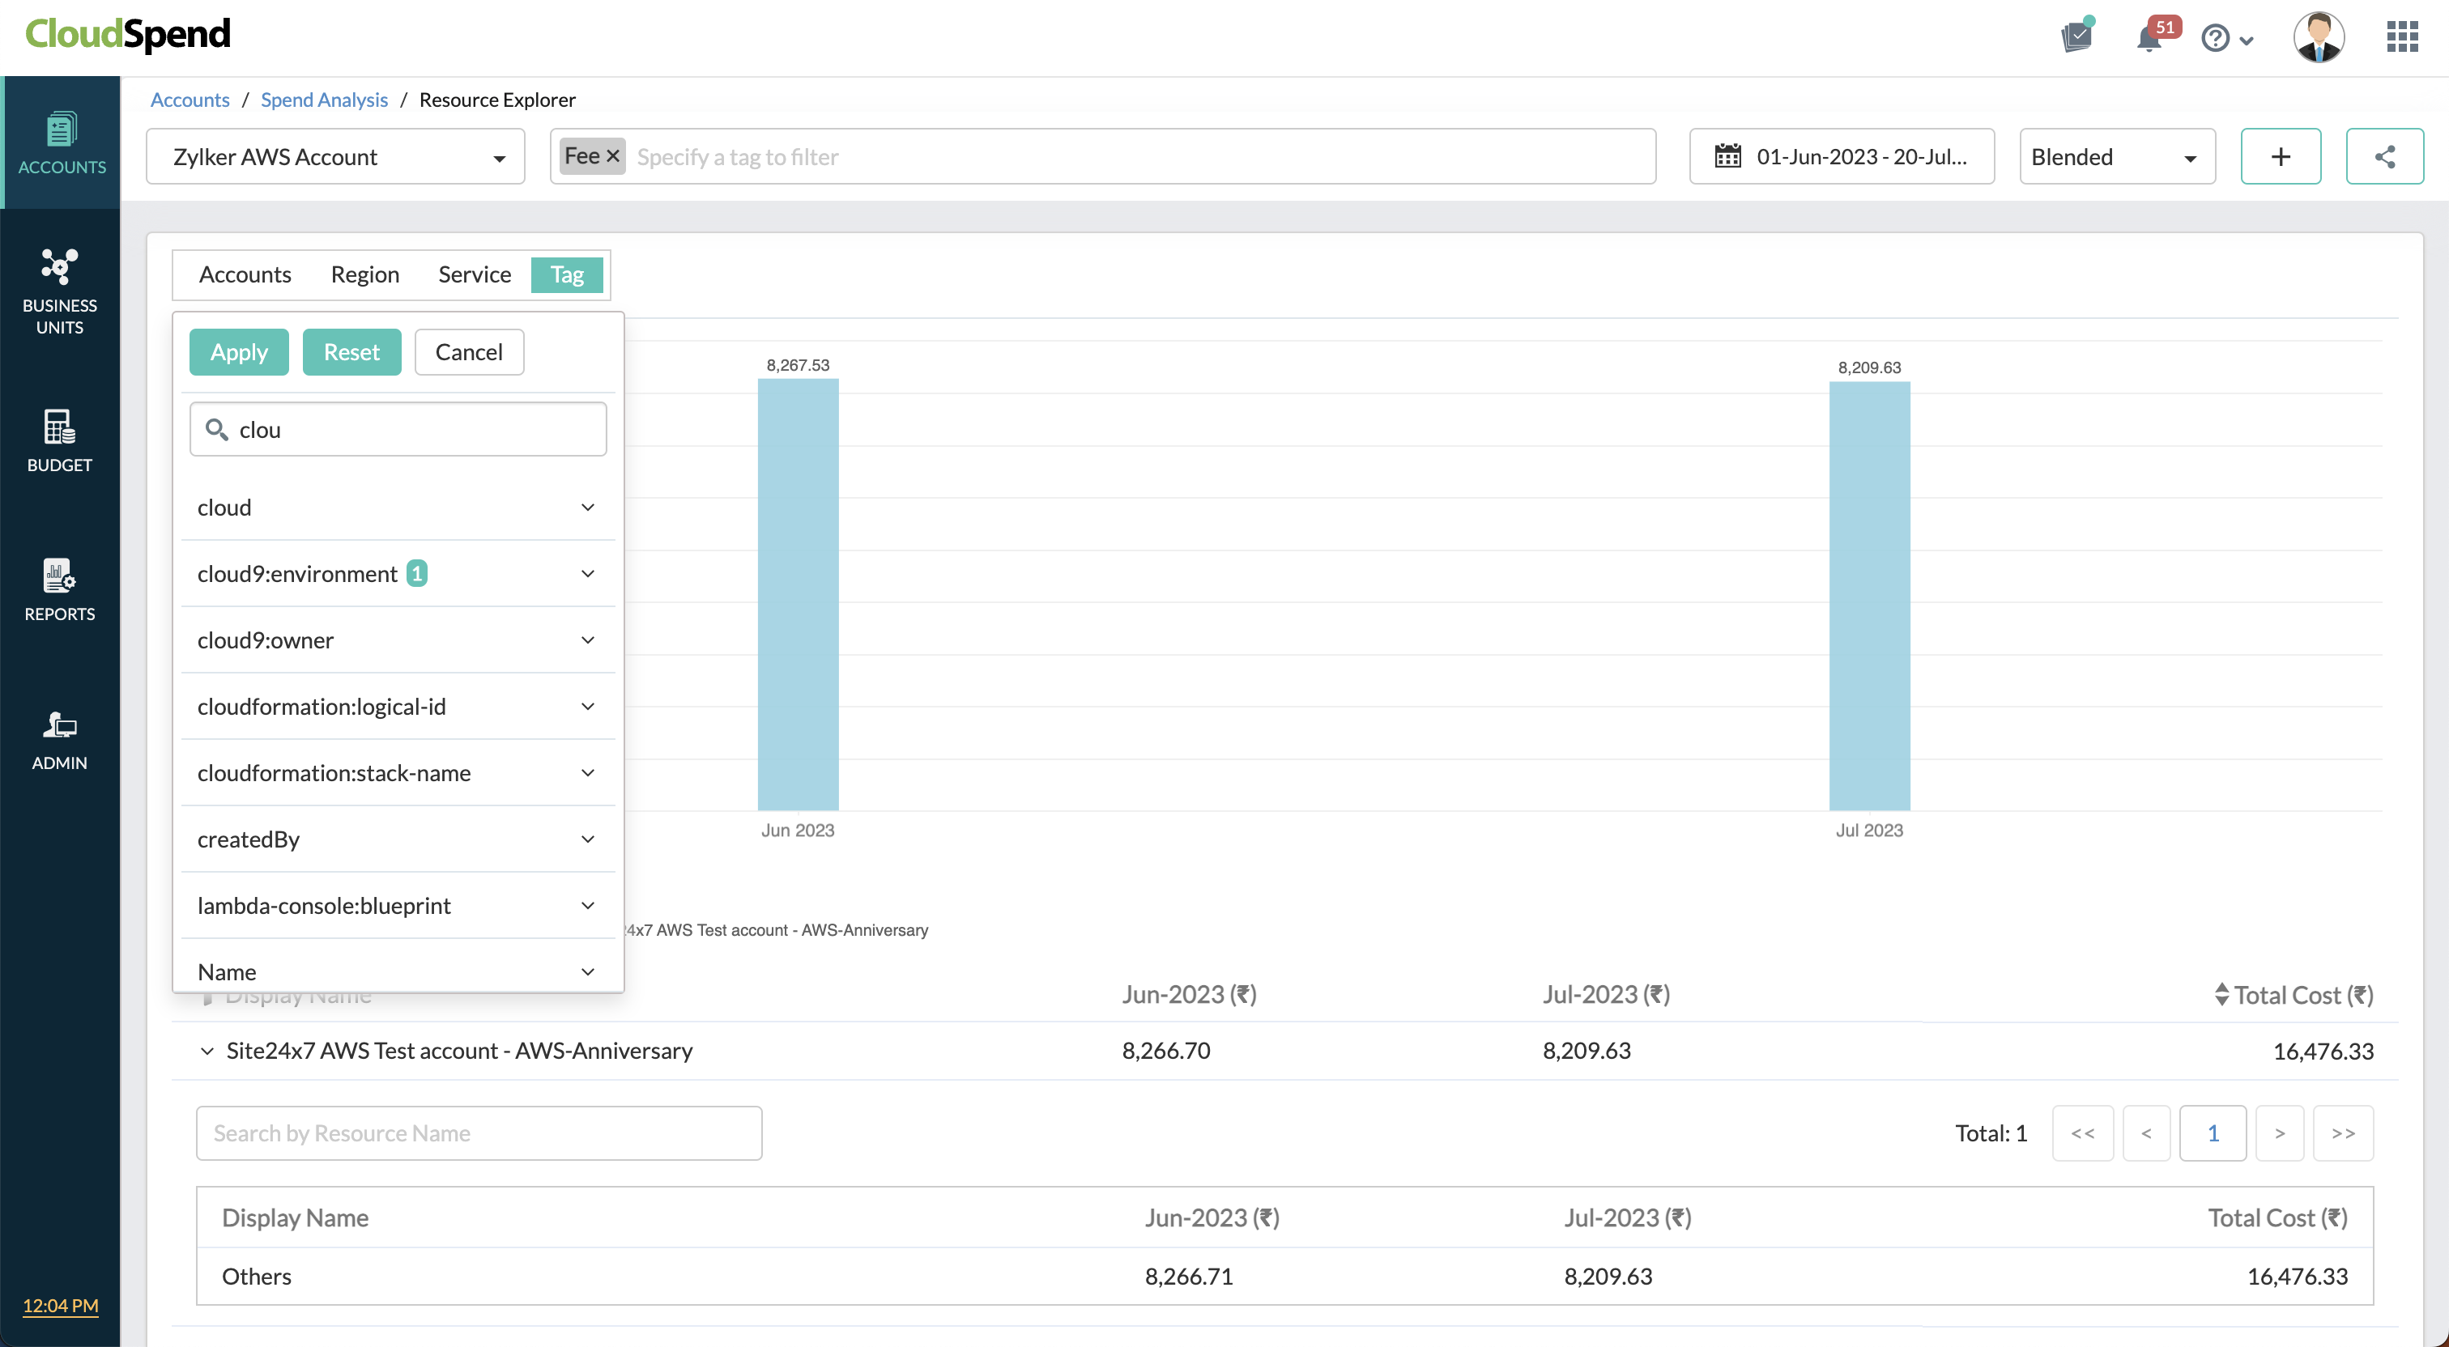Switch to the Region tab

pyautogui.click(x=364, y=274)
